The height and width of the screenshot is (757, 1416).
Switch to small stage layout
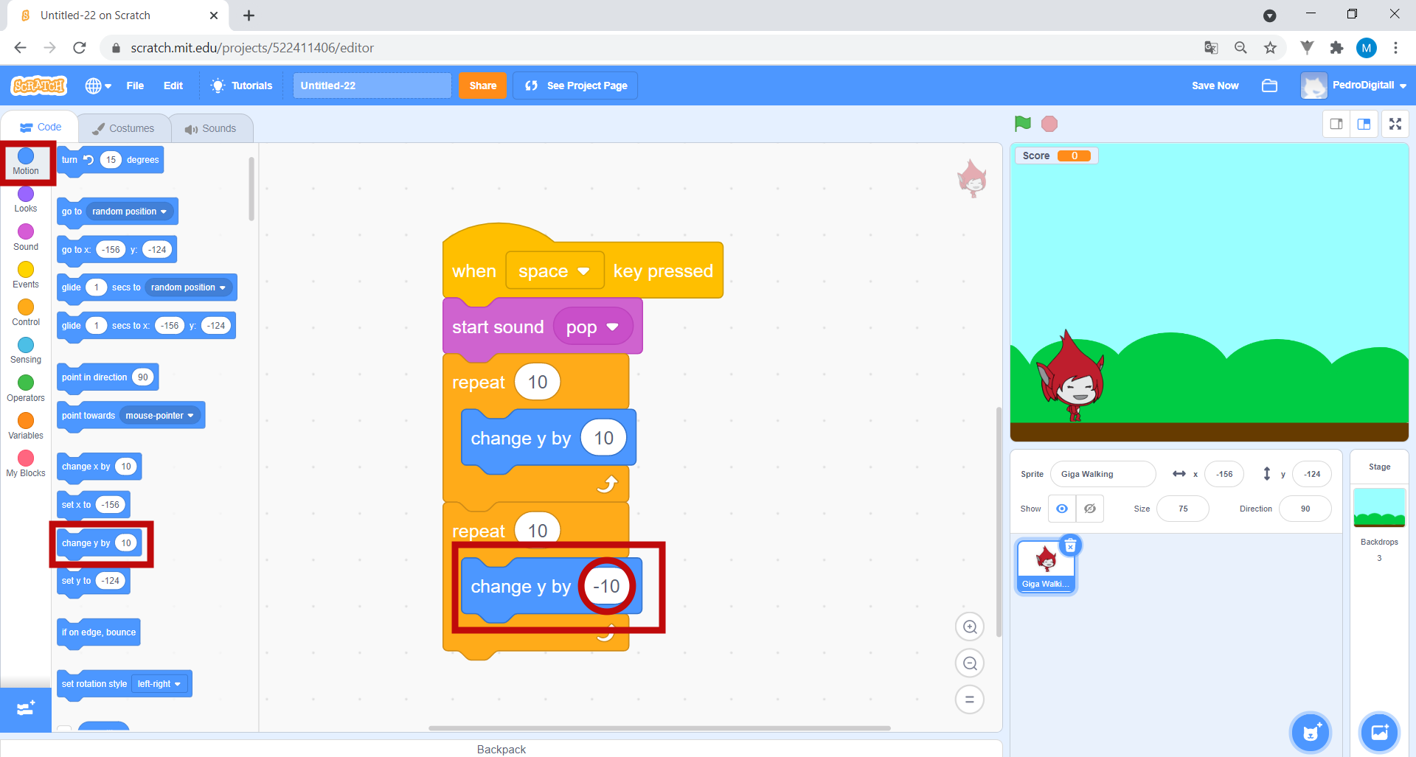click(1336, 124)
